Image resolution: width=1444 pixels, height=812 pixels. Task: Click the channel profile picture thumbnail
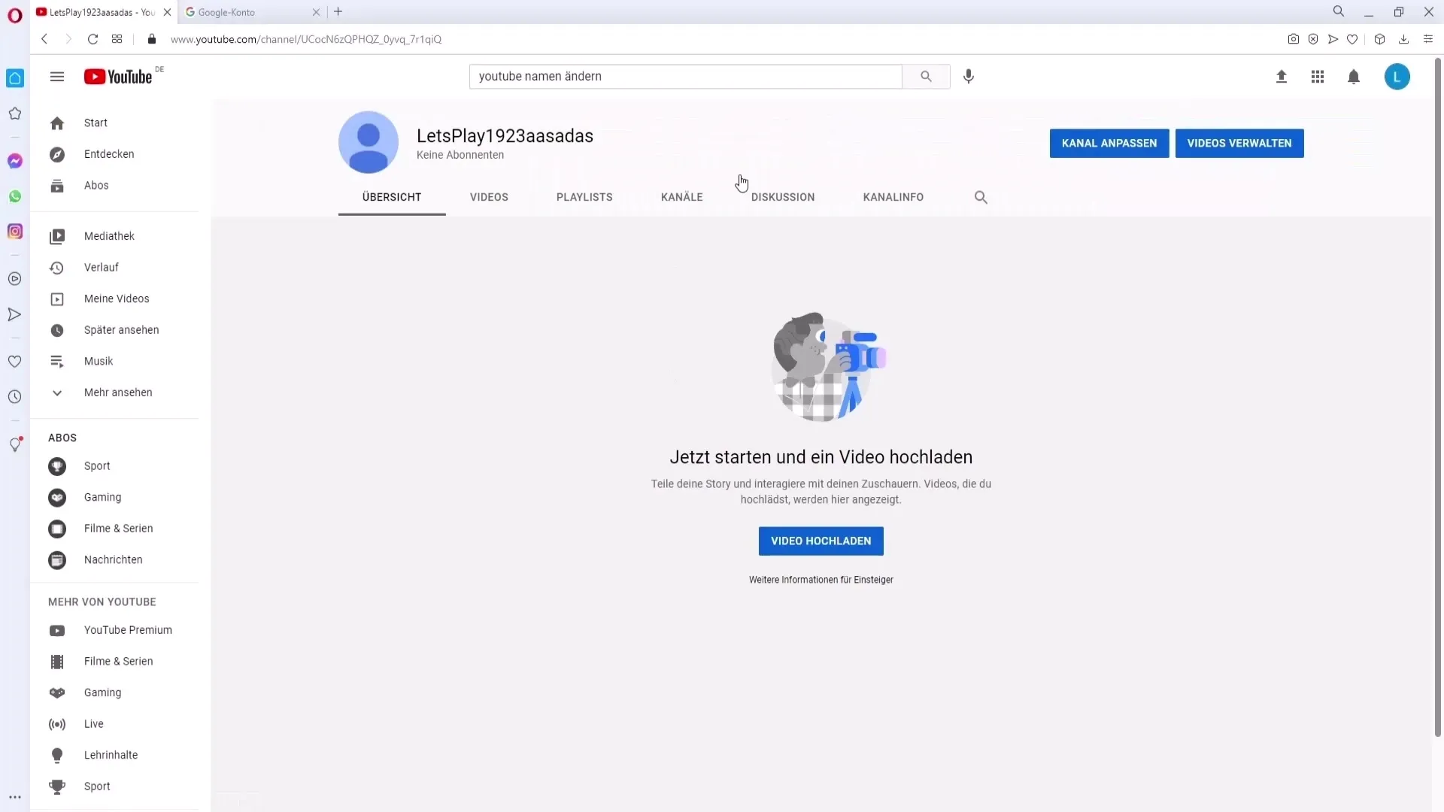point(368,142)
